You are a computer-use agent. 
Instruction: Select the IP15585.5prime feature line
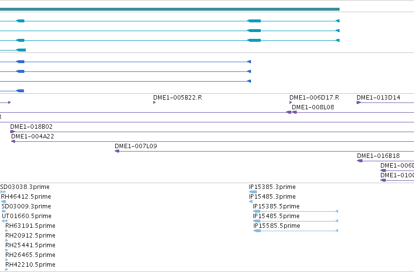pos(296,231)
